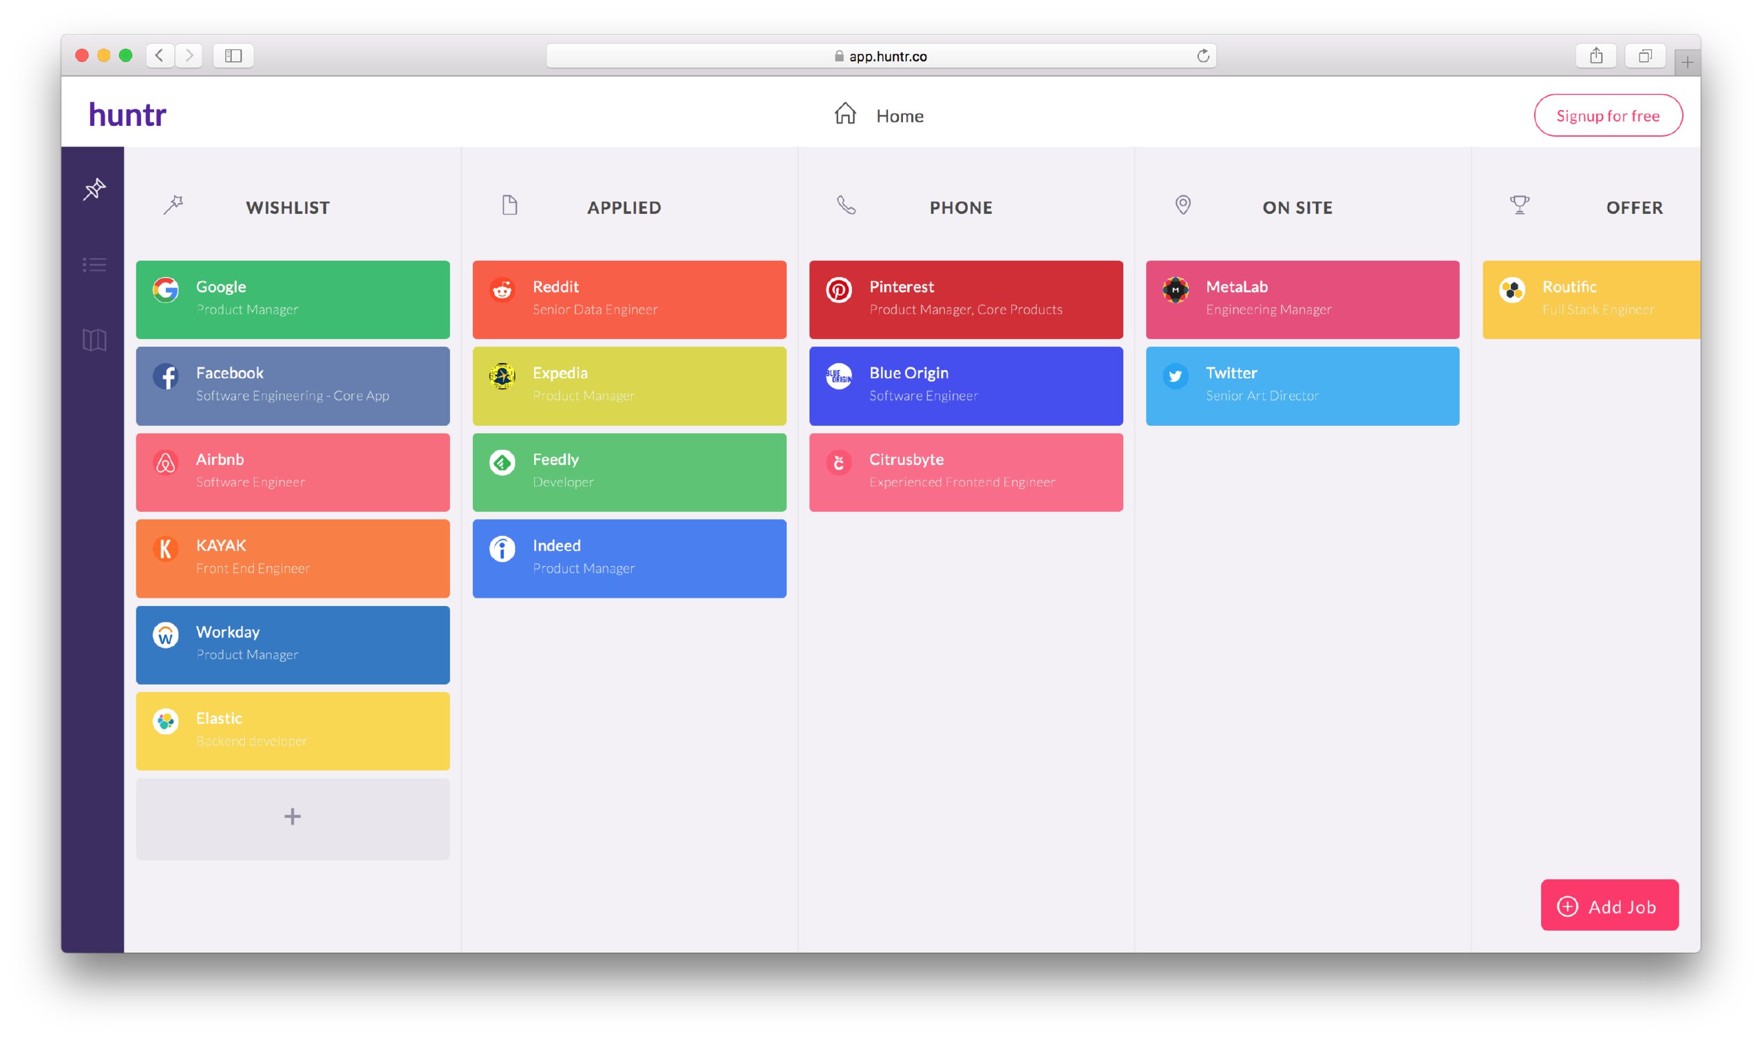Viewport: 1762px width, 1040px height.
Task: Toggle the Safari sidebar button
Action: pyautogui.click(x=233, y=55)
